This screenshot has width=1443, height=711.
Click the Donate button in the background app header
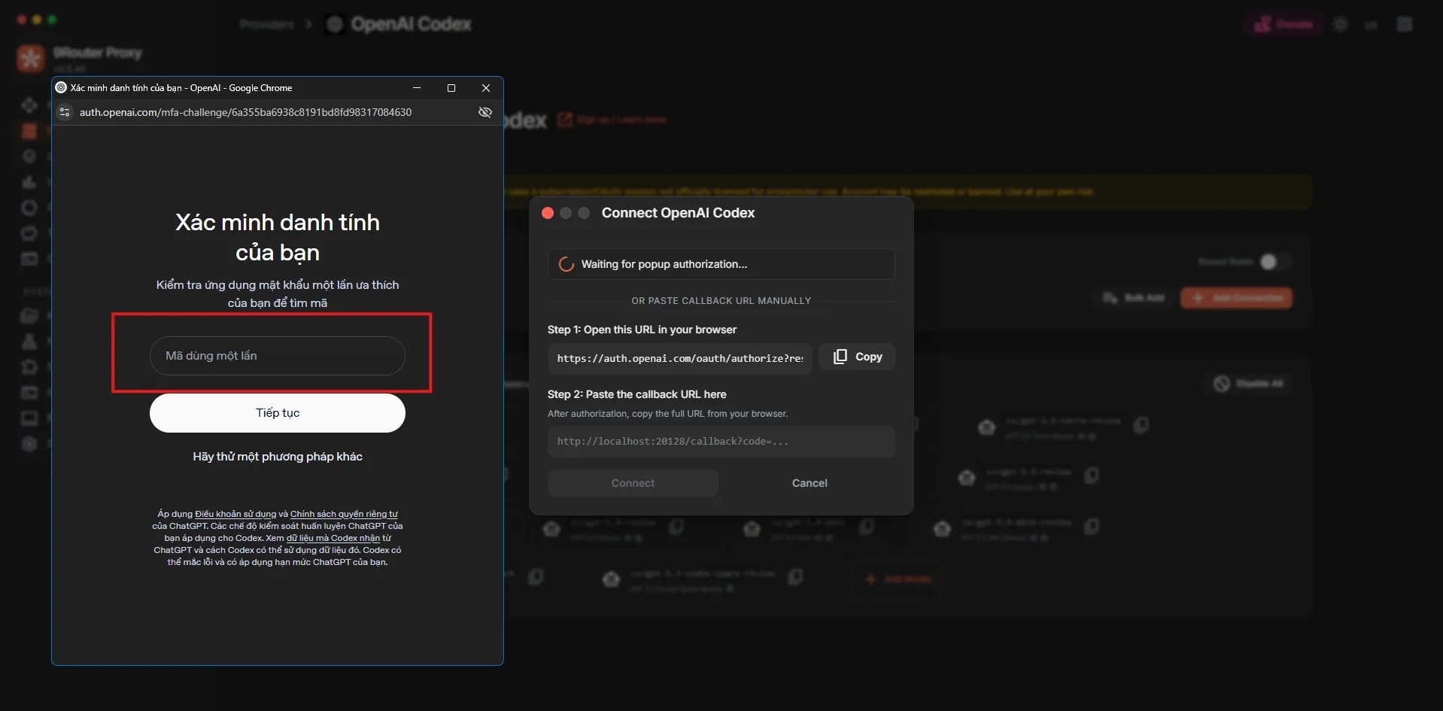pos(1284,24)
